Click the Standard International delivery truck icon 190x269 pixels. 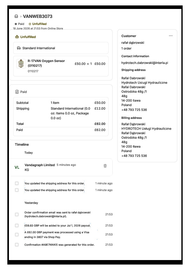19,48
